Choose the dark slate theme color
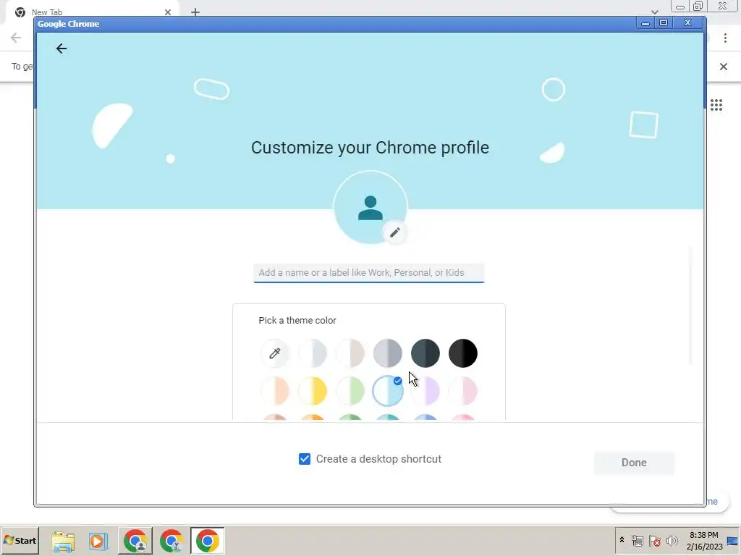Viewport: 741px width, 556px height. 425,353
